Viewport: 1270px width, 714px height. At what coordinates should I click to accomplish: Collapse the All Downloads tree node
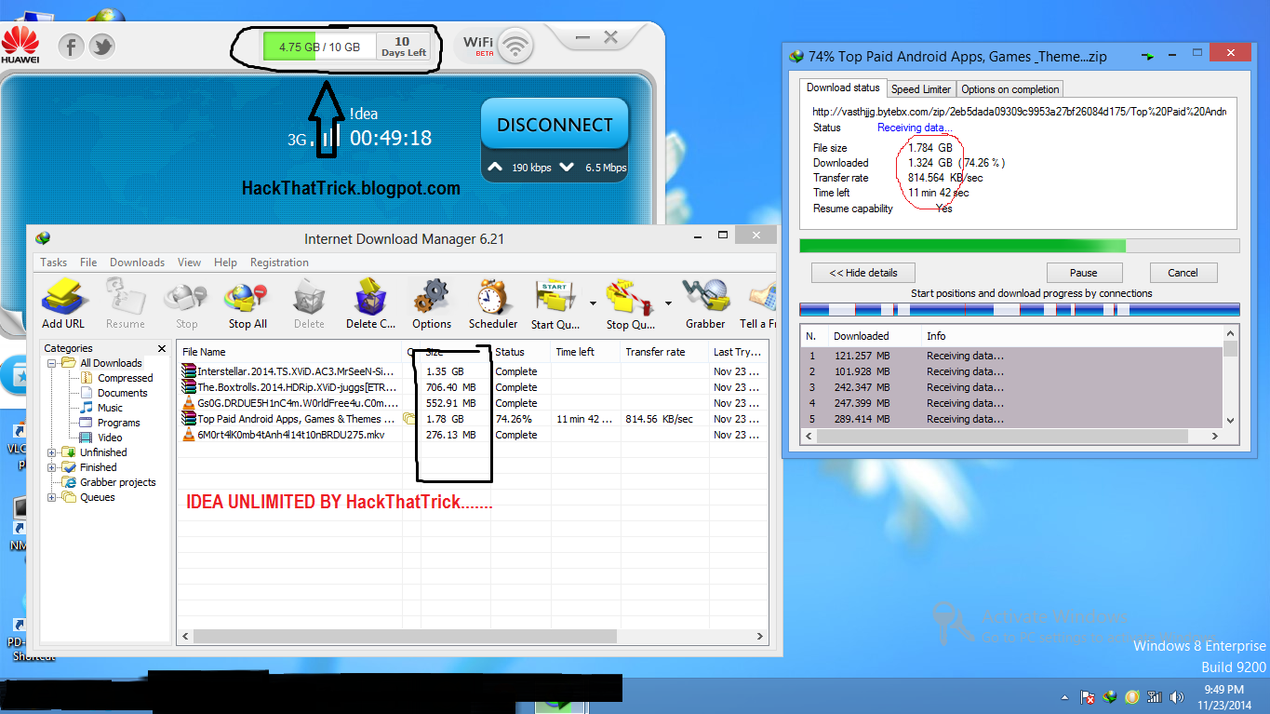(52, 363)
